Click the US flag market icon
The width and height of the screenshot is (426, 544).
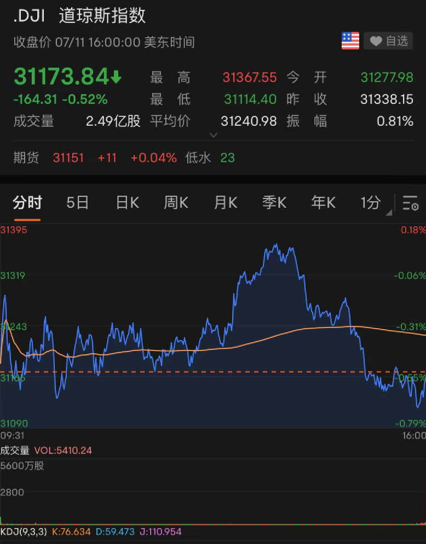[350, 41]
